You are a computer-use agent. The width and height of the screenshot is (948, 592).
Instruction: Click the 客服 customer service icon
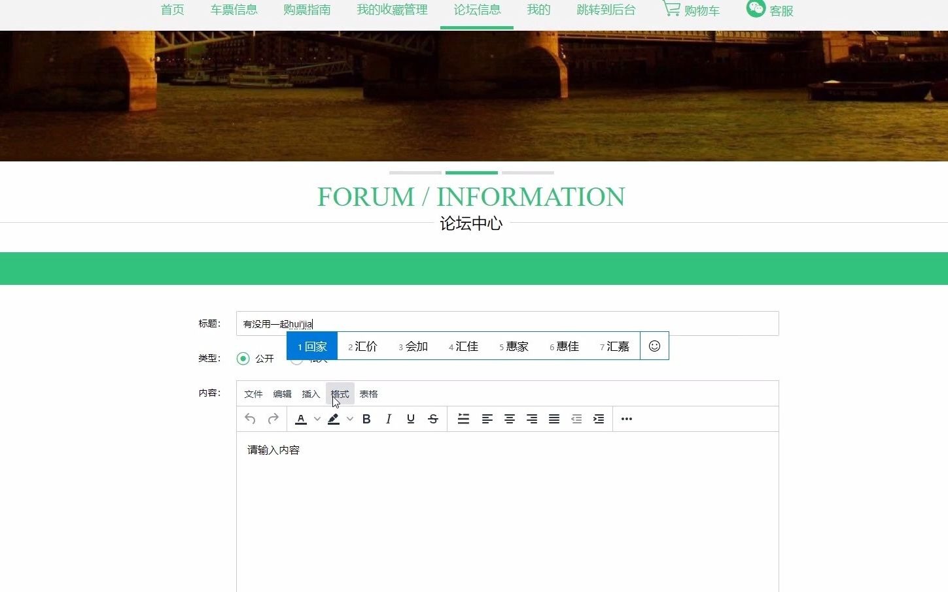756,8
